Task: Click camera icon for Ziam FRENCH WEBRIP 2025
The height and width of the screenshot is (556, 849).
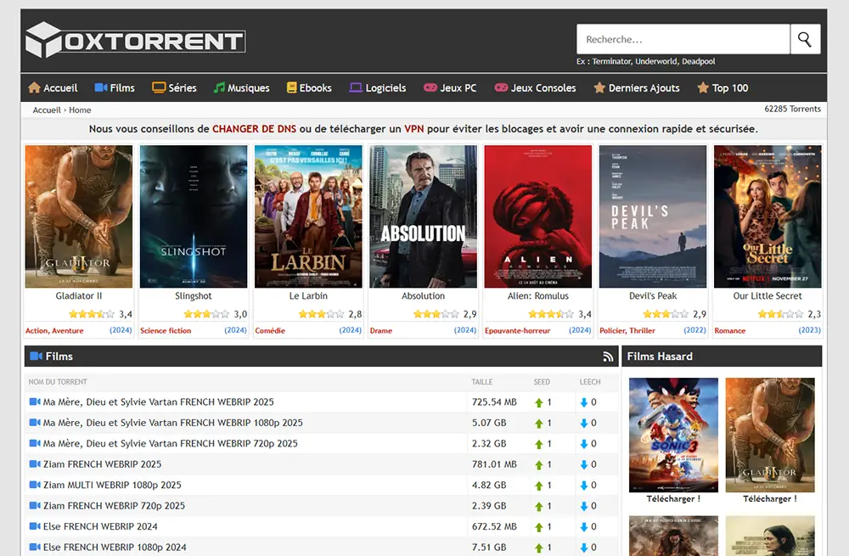Action: click(35, 464)
